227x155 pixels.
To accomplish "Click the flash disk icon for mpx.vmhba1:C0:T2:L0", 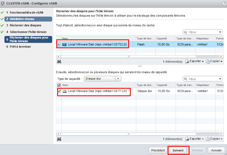I will pos(64,45).
